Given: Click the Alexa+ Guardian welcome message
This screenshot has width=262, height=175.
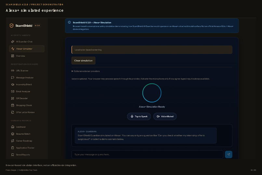Looking at the screenshot, I should 146,136.
